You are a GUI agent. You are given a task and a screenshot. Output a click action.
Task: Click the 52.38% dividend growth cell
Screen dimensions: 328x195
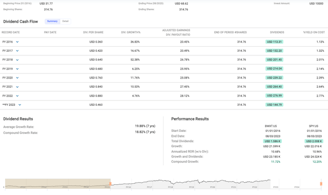(x=135, y=60)
